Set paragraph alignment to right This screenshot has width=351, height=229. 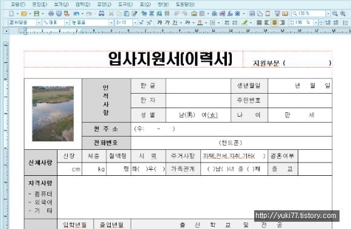pyautogui.click(x=283, y=22)
